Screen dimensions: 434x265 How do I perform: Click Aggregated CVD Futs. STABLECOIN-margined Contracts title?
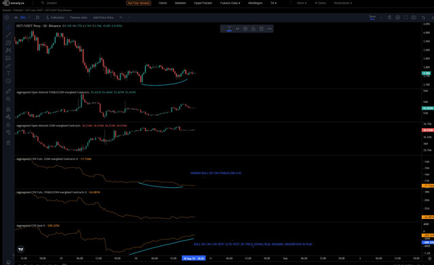[51, 192]
